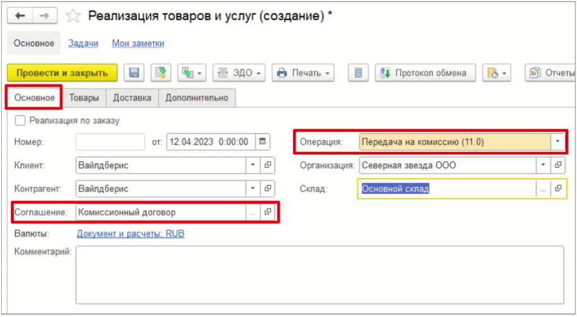Open the Мои заметки link
The image size is (577, 317).
point(138,43)
